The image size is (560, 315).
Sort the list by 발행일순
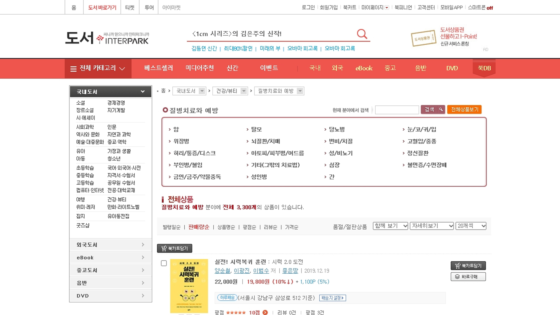[x=171, y=227]
